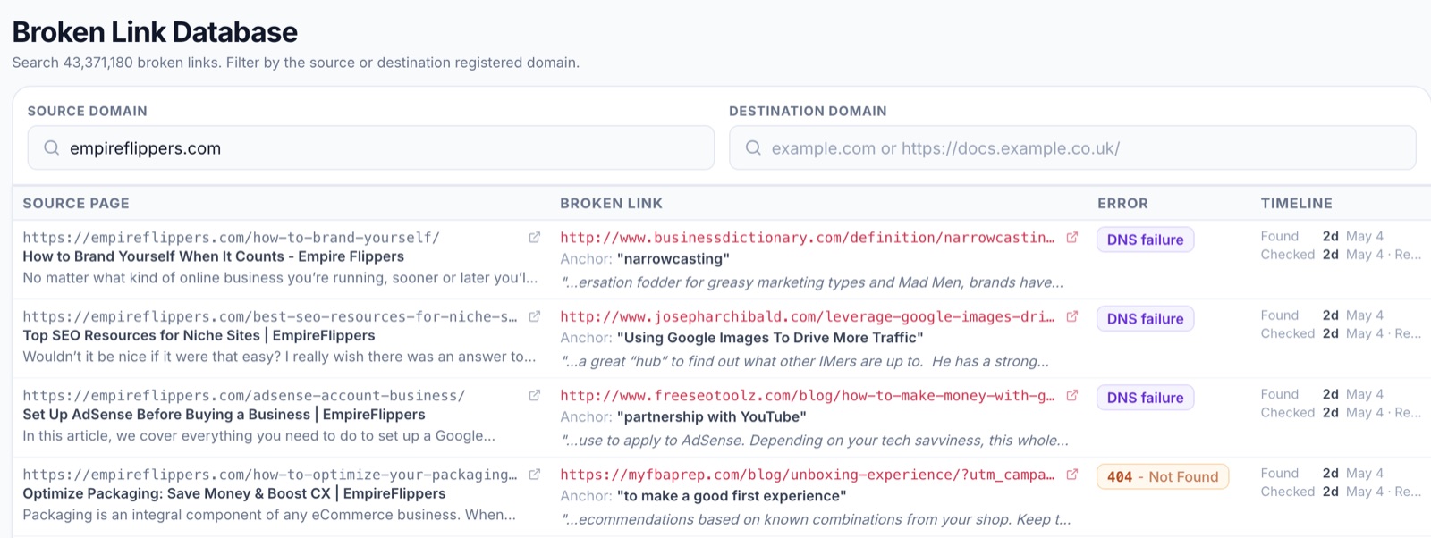Click the search icon in Destination Domain field

(753, 147)
